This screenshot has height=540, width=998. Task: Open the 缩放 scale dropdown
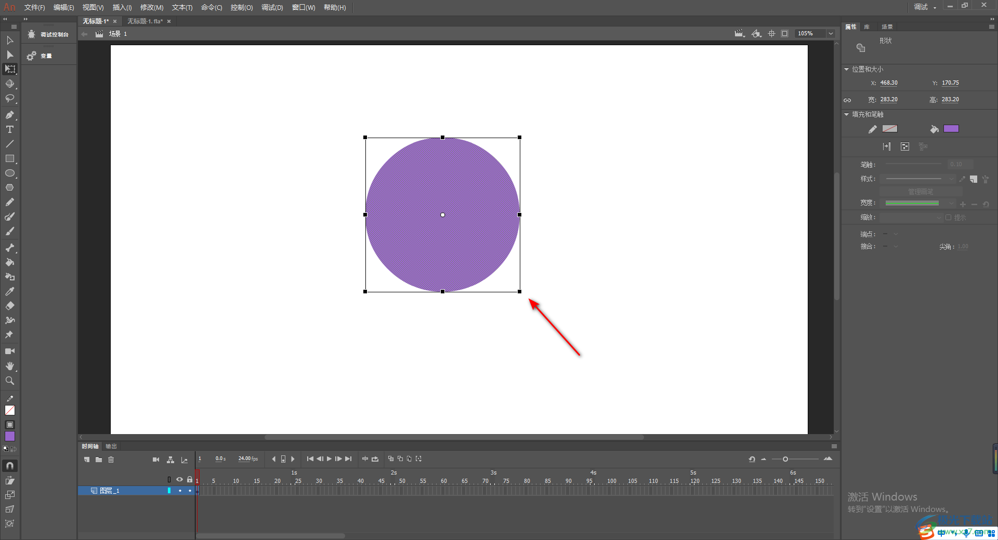coord(911,218)
